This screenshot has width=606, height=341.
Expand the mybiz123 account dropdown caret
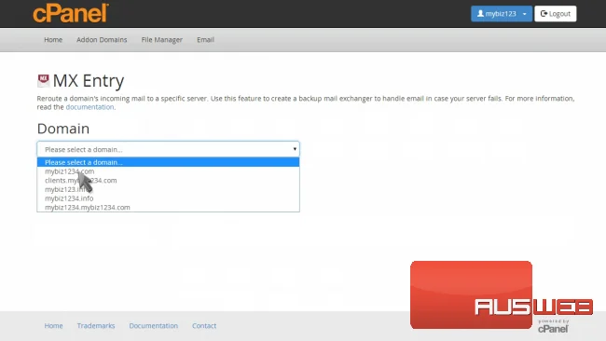coord(525,14)
